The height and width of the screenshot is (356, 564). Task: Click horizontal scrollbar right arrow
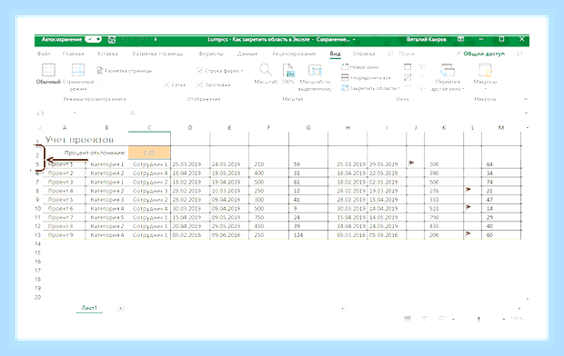point(519,308)
